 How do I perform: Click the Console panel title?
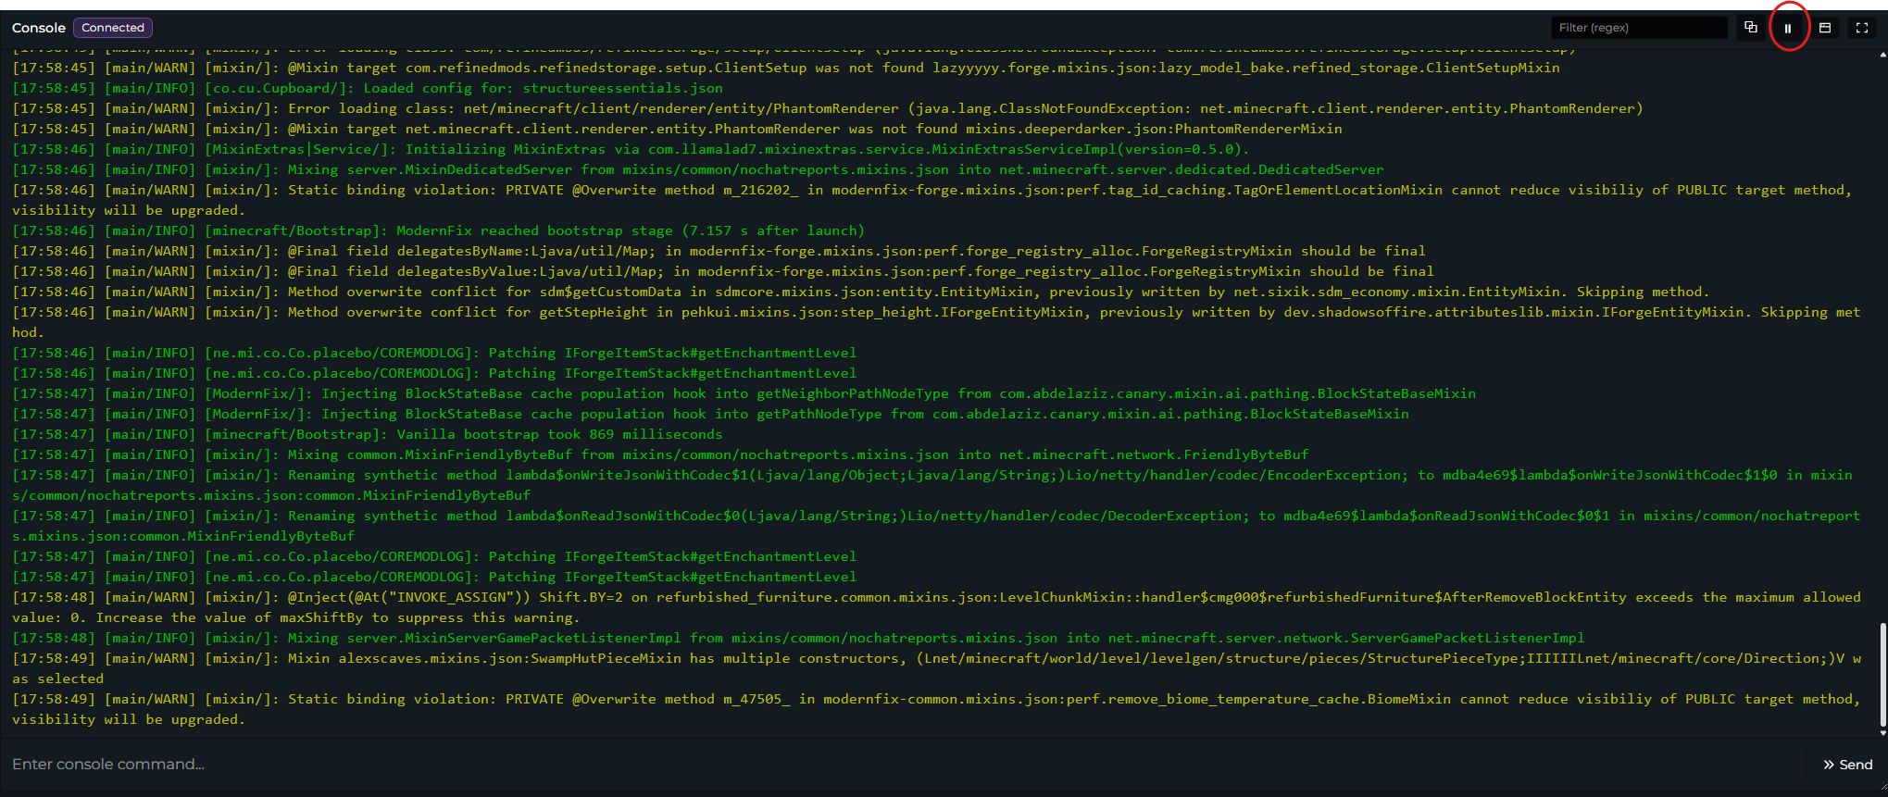39,28
